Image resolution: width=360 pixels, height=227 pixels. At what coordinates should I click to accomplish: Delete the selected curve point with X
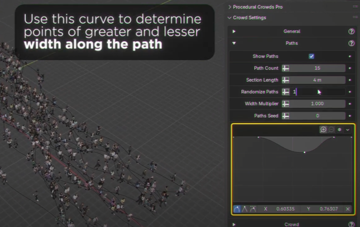pyautogui.click(x=348, y=209)
